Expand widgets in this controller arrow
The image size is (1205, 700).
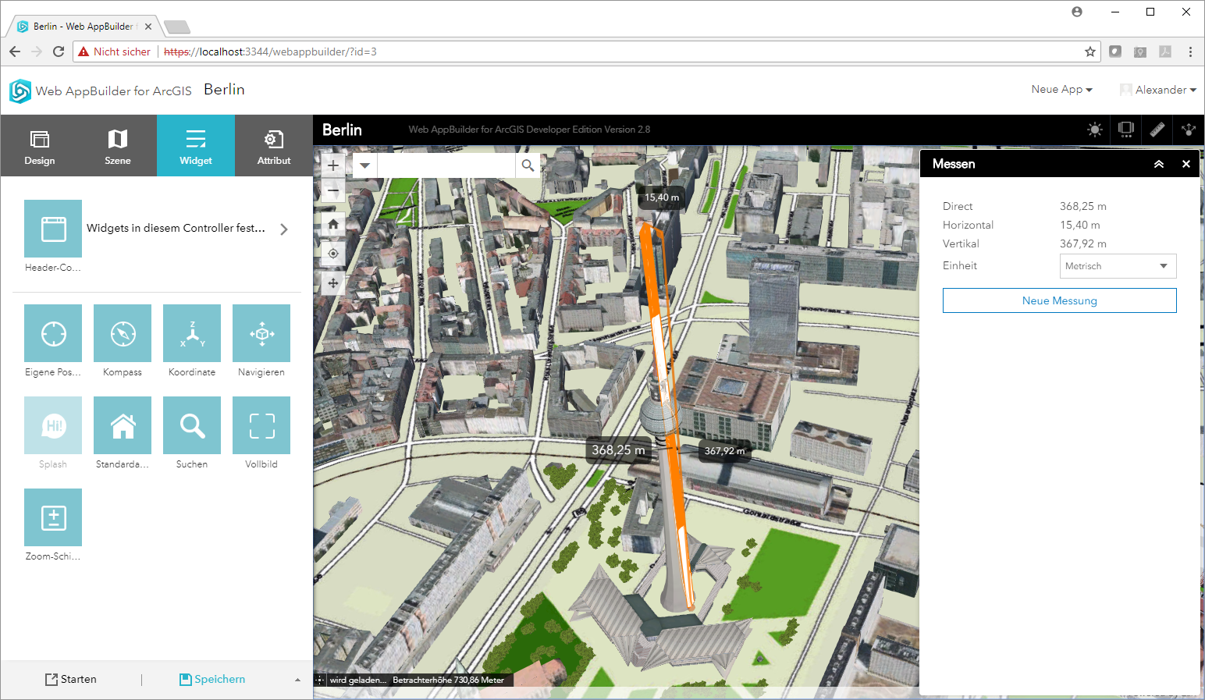click(284, 229)
